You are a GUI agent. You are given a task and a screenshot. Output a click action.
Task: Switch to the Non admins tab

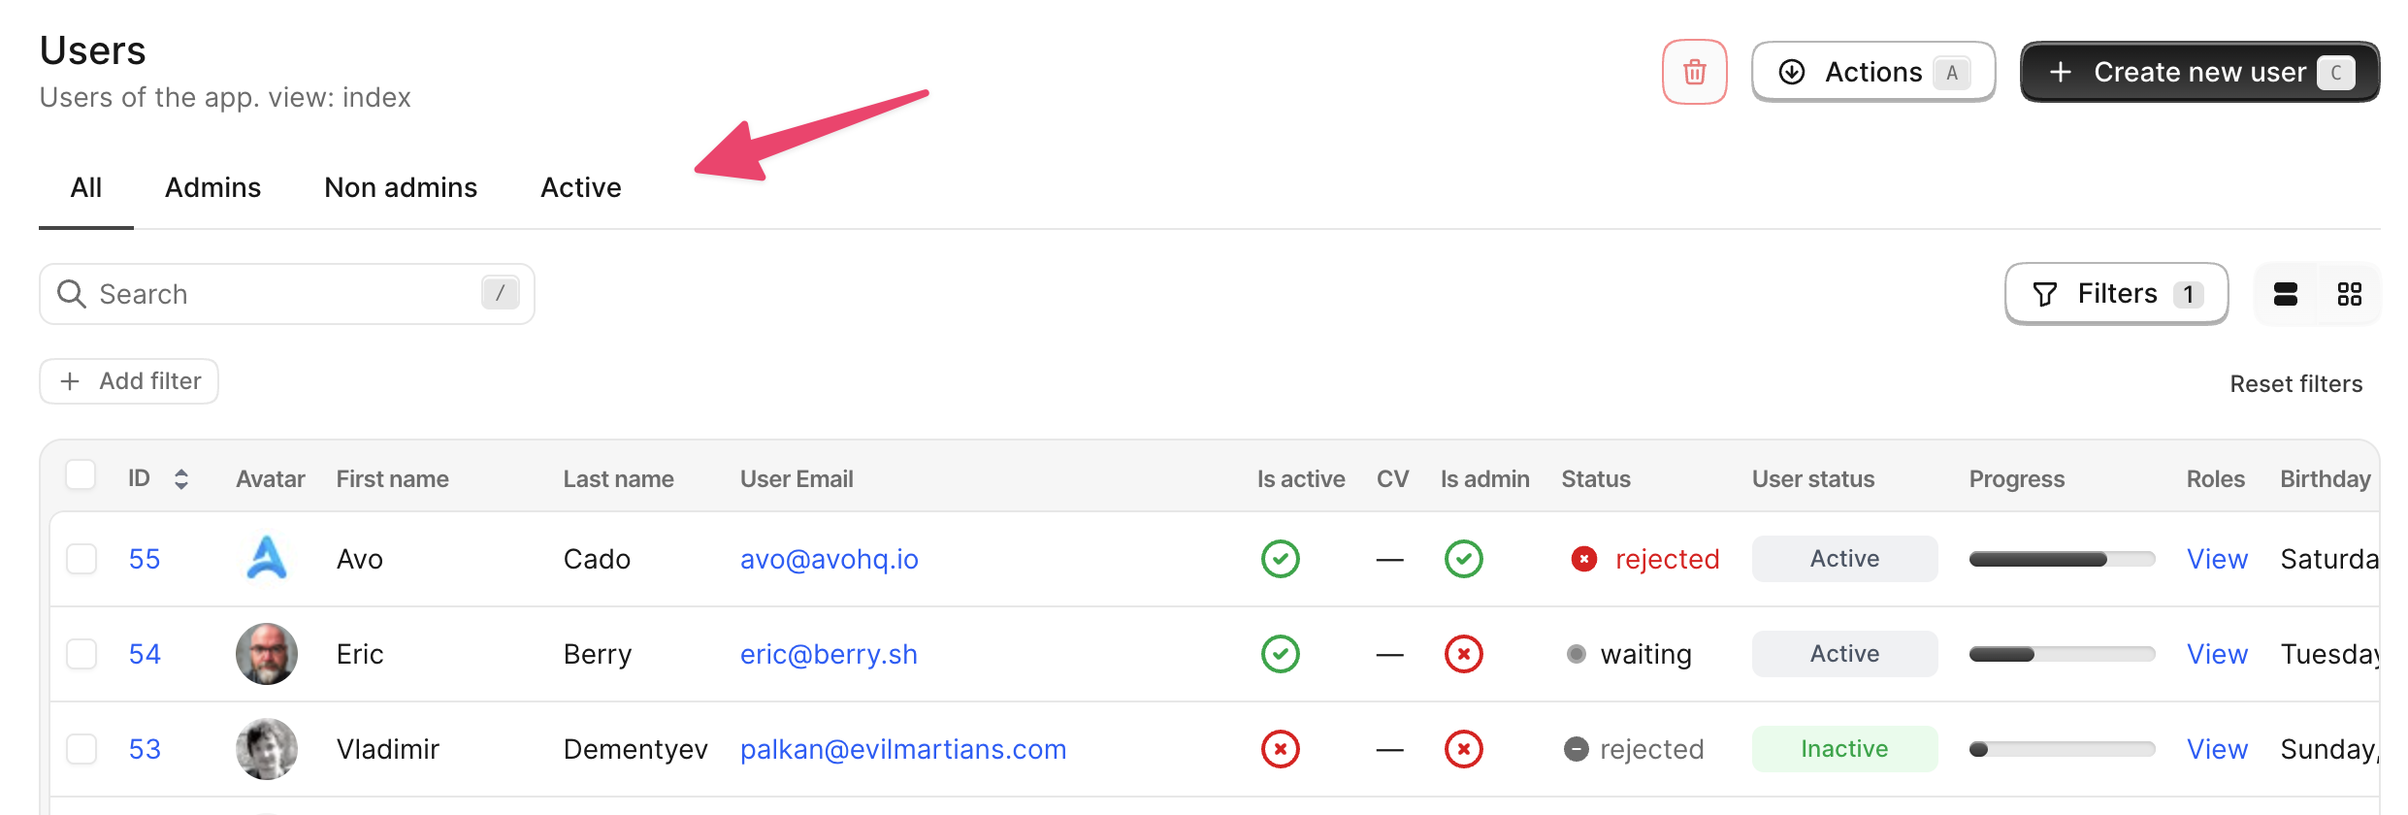[401, 187]
